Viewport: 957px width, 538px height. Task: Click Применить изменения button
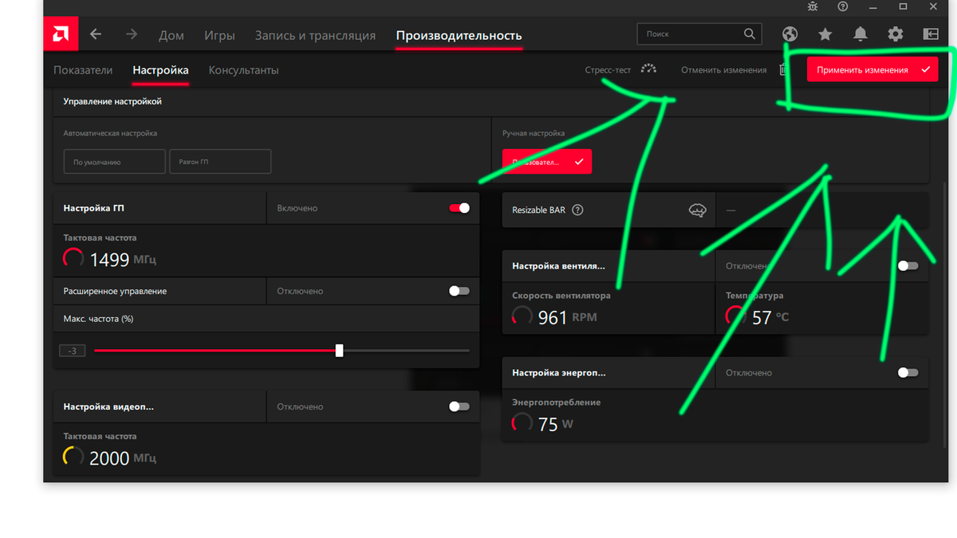872,70
